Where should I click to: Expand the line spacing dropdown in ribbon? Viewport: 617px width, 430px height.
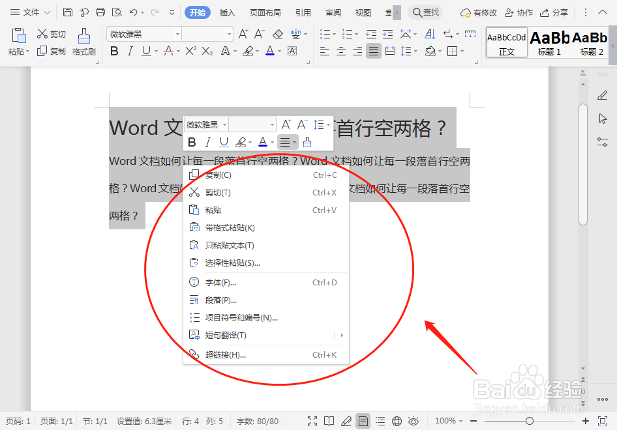click(415, 51)
